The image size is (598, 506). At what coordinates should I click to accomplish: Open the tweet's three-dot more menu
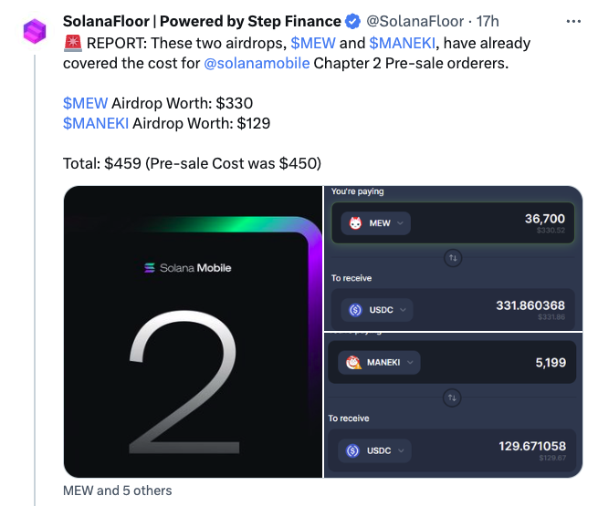click(572, 21)
